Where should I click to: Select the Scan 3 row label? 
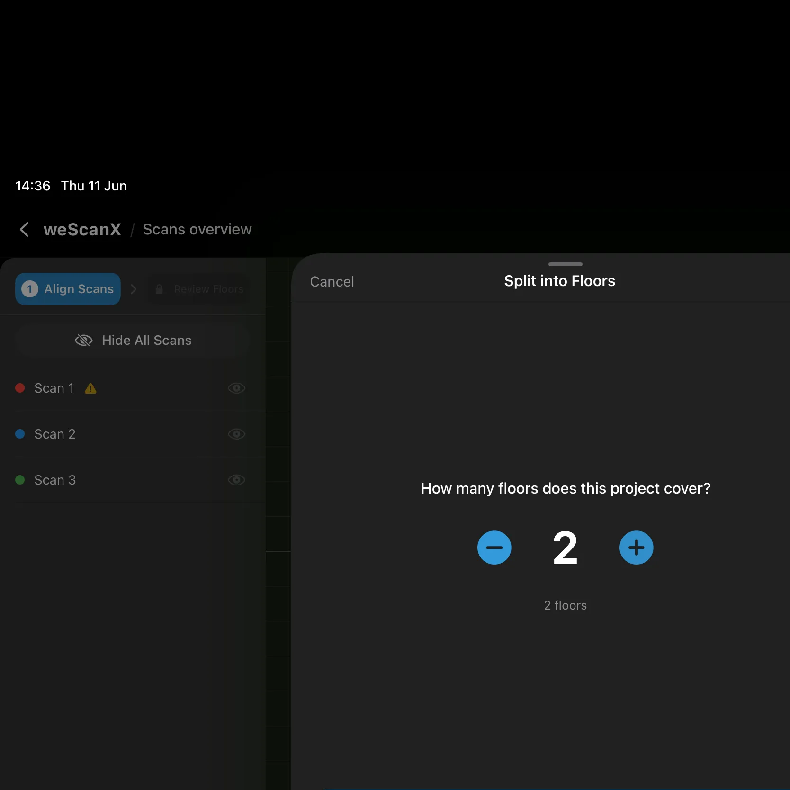[x=55, y=480]
